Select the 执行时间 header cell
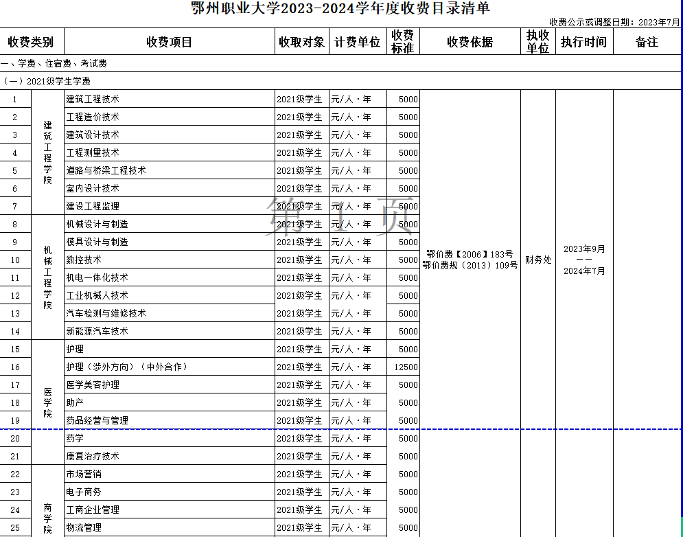The width and height of the screenshot is (683, 537). (x=583, y=42)
